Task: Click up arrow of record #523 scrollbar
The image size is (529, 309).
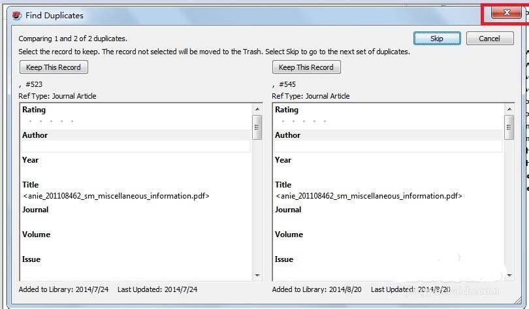Action: pos(257,109)
